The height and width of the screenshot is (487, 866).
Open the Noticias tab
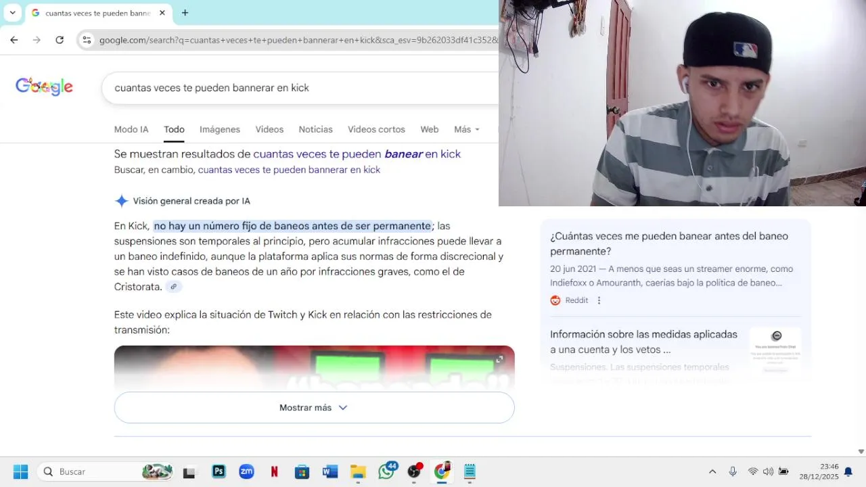tap(316, 129)
